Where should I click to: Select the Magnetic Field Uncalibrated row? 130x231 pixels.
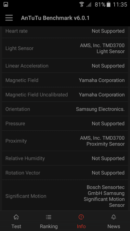coord(65,95)
